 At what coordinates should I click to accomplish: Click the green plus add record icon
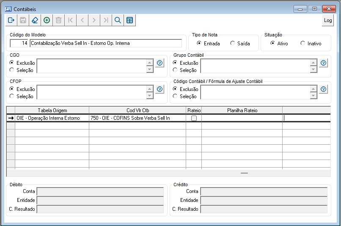47,20
